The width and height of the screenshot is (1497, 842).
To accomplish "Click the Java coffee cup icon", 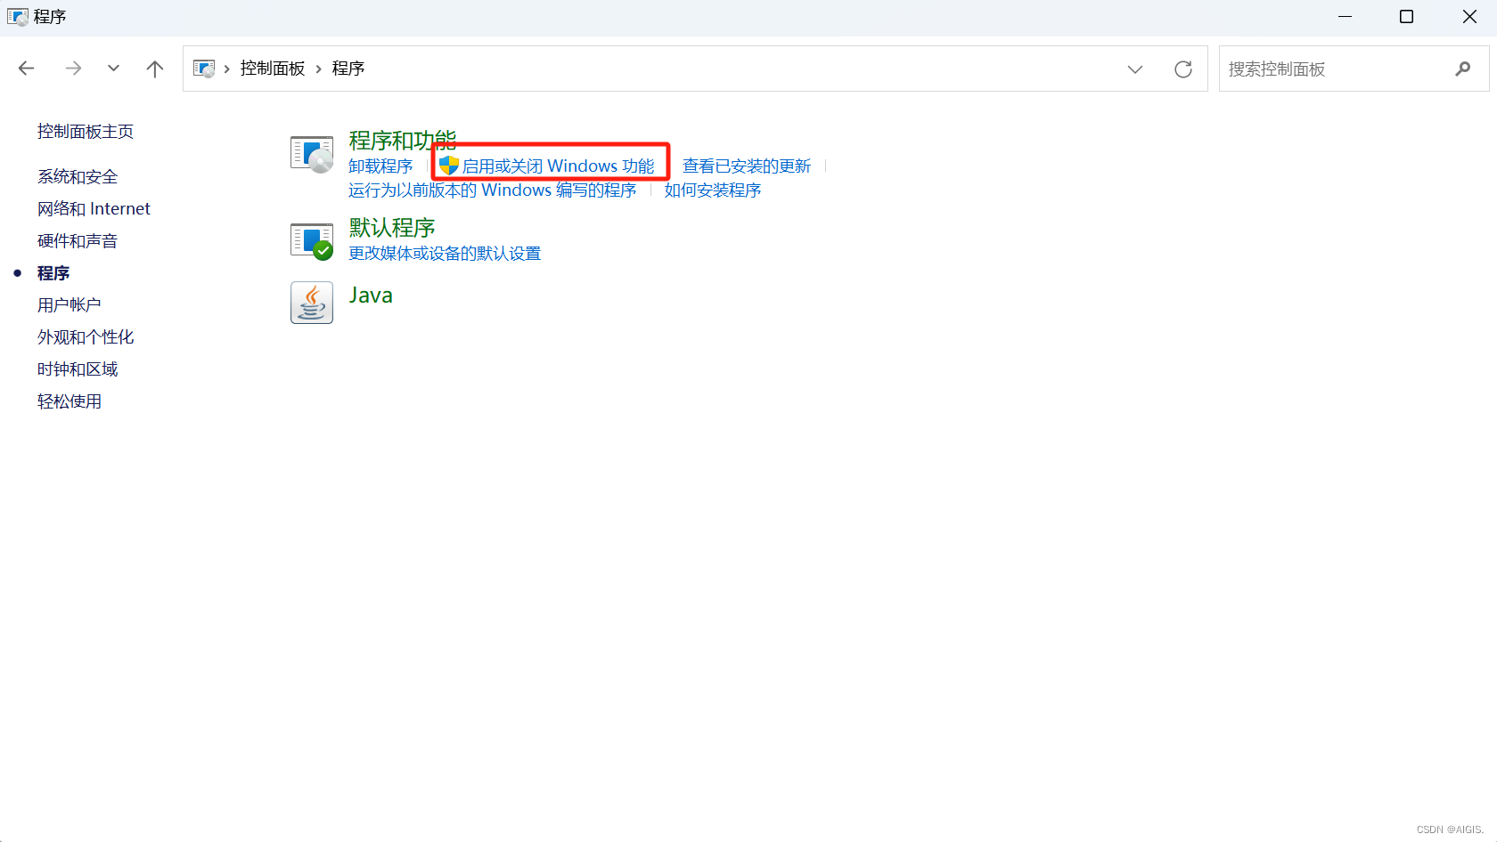I will pos(312,303).
